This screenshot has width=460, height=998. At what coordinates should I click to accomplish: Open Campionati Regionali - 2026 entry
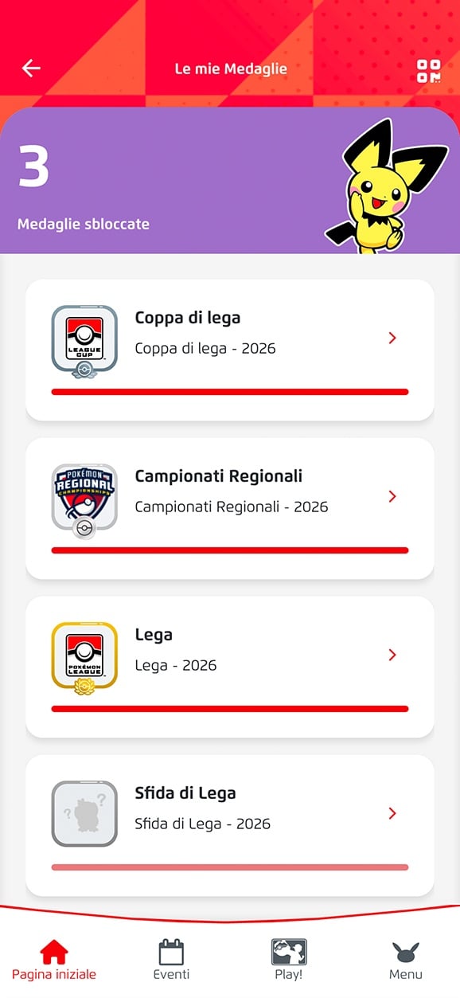tap(230, 508)
